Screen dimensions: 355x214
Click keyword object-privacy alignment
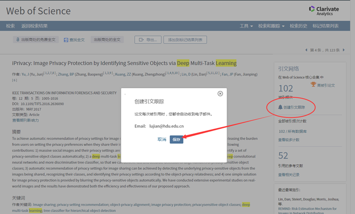[130, 205]
